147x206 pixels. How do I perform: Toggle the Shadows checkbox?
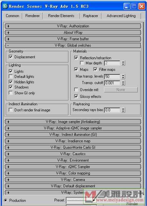click(x=11, y=87)
